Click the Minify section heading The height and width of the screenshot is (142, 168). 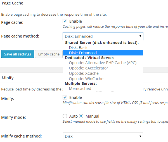[x=8, y=78]
